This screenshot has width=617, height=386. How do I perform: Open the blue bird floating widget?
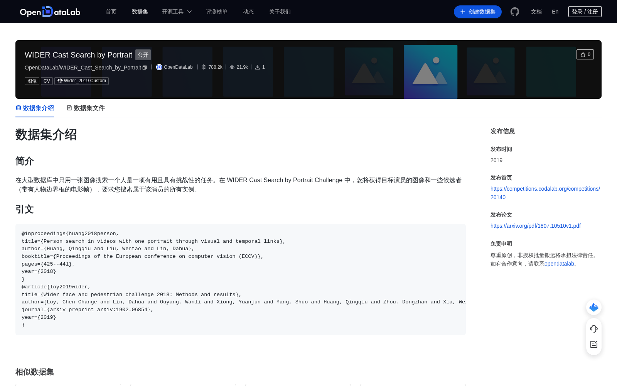click(594, 307)
